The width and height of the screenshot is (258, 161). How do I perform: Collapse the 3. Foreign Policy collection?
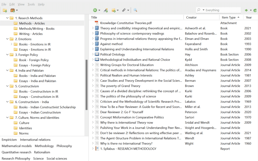coord(7,55)
